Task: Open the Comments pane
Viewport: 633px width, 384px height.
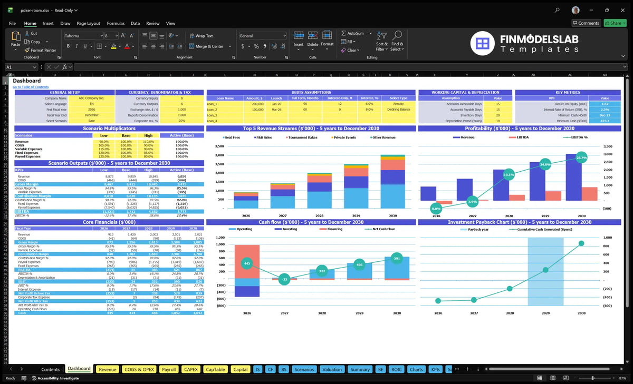Action: click(x=586, y=23)
